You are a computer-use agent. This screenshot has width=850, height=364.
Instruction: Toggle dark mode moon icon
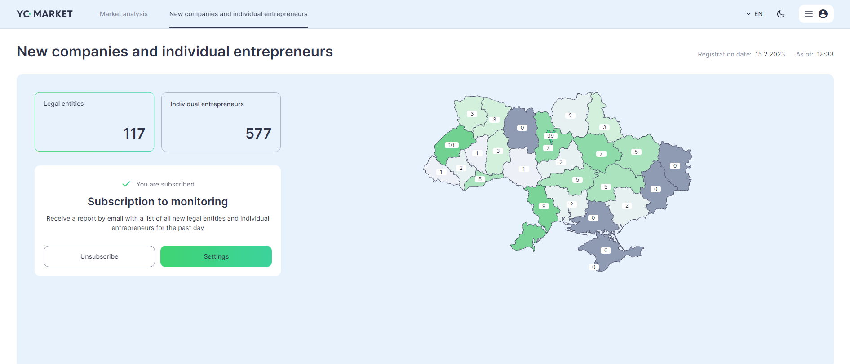(x=781, y=14)
